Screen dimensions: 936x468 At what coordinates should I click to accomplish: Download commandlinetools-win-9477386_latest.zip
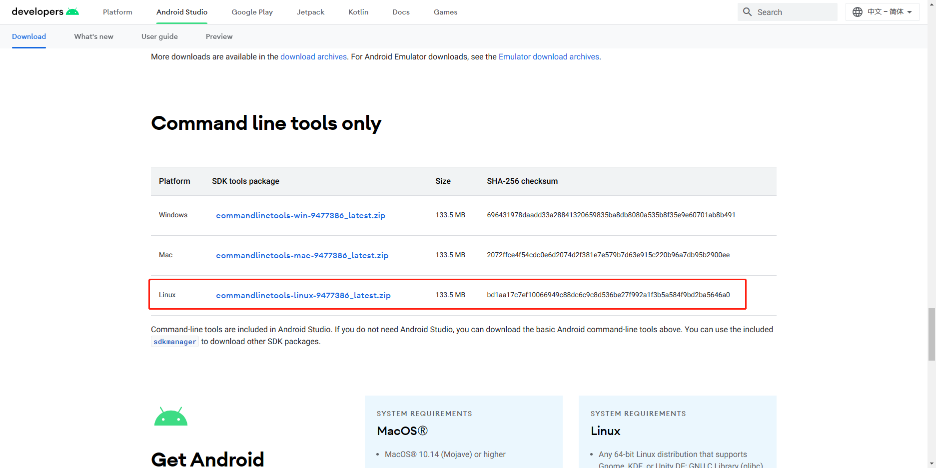300,215
